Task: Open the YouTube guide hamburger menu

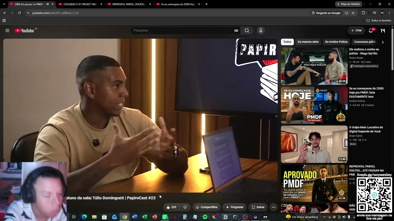Action: pyautogui.click(x=7, y=30)
